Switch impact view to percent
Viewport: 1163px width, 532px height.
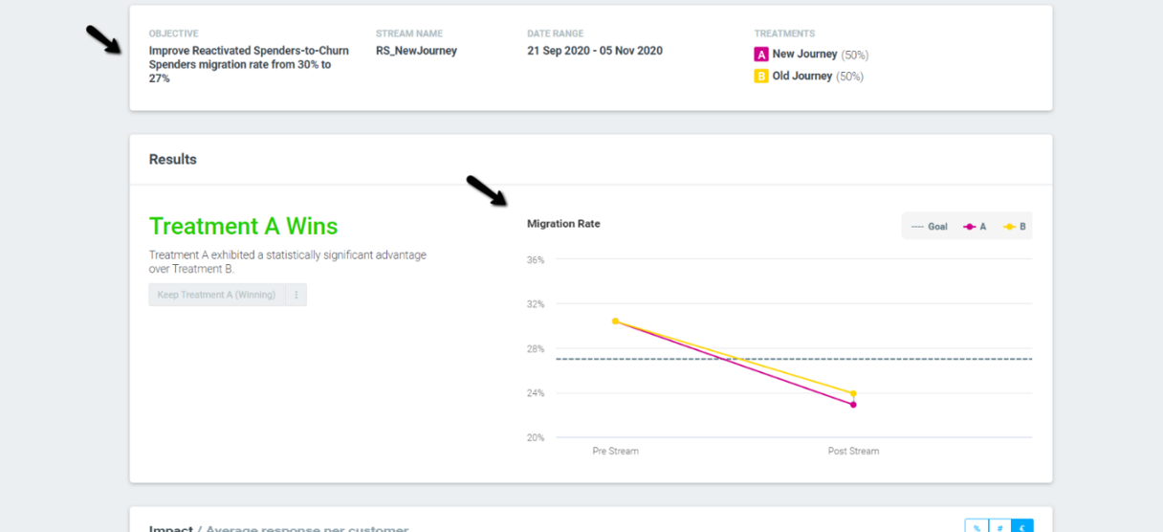976,526
